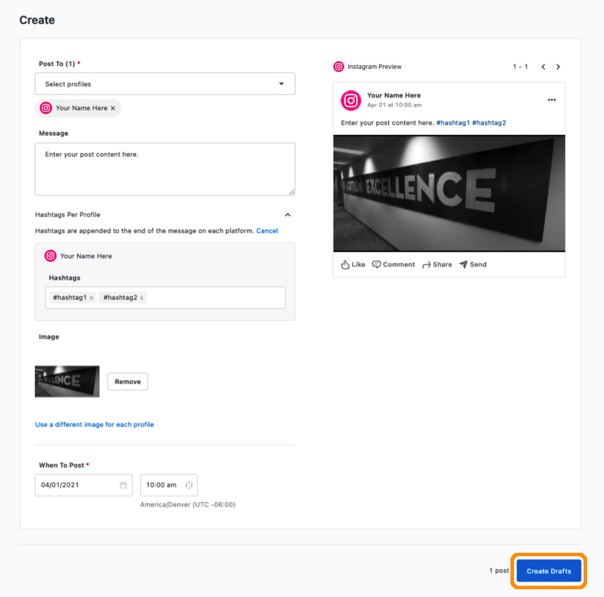This screenshot has width=604, height=597.
Task: Collapse the Hashtags Per Profile section
Action: (288, 215)
